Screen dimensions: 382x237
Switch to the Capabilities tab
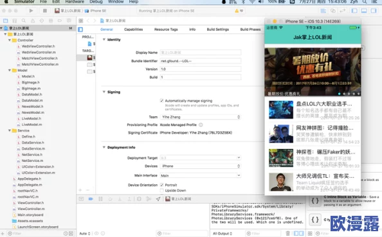point(134,30)
